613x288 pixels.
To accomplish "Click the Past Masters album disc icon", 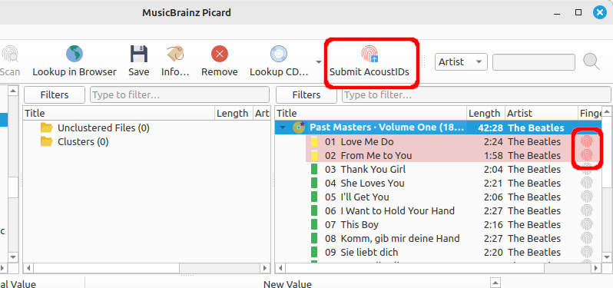I will (x=299, y=127).
